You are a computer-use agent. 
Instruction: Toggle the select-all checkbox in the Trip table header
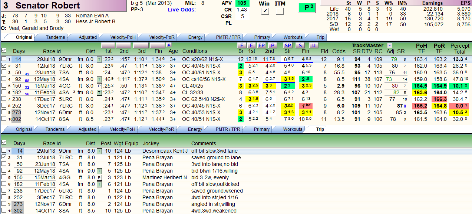click(4, 142)
